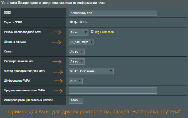Viewport: 188px width, 118px height.
Task: Click the empty WPA pre-shared key field
Action: click(113, 91)
